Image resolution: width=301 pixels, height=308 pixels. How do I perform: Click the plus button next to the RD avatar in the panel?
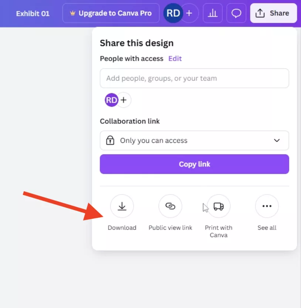click(124, 100)
